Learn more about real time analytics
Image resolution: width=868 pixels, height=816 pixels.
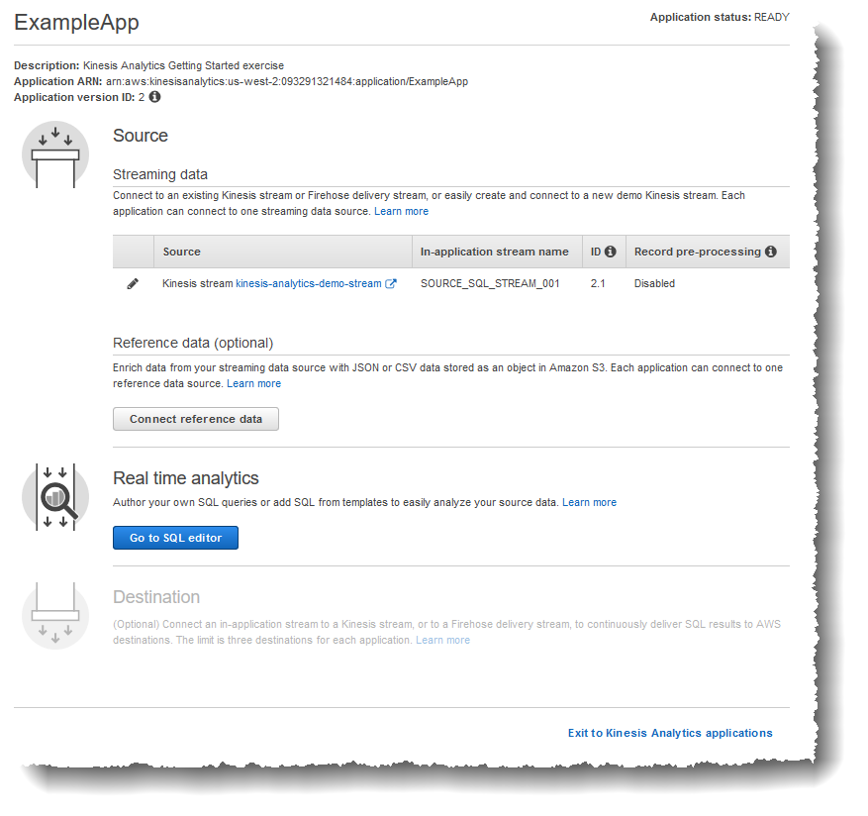[x=590, y=502]
